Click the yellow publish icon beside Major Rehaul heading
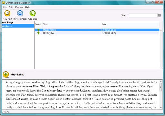Viewport: 165px width, 116px height. tap(6, 74)
